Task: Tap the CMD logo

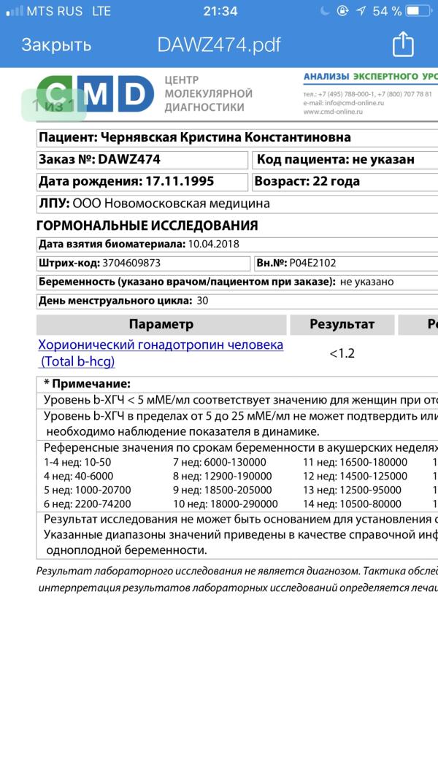Action: (x=95, y=94)
